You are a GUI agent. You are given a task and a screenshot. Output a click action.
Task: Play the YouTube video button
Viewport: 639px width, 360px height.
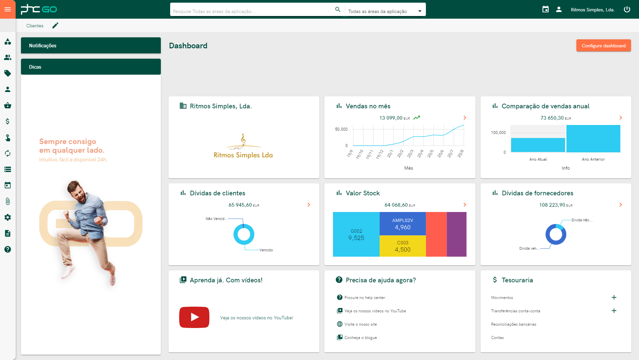pos(194,317)
